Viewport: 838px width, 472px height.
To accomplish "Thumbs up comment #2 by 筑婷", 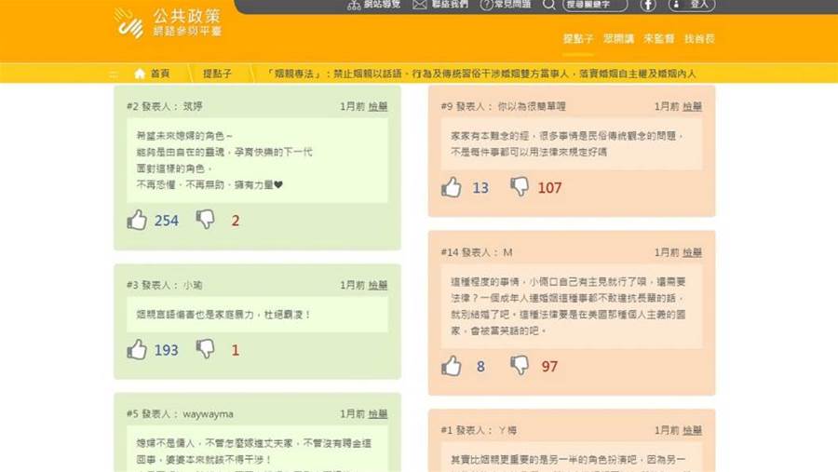I will [137, 220].
